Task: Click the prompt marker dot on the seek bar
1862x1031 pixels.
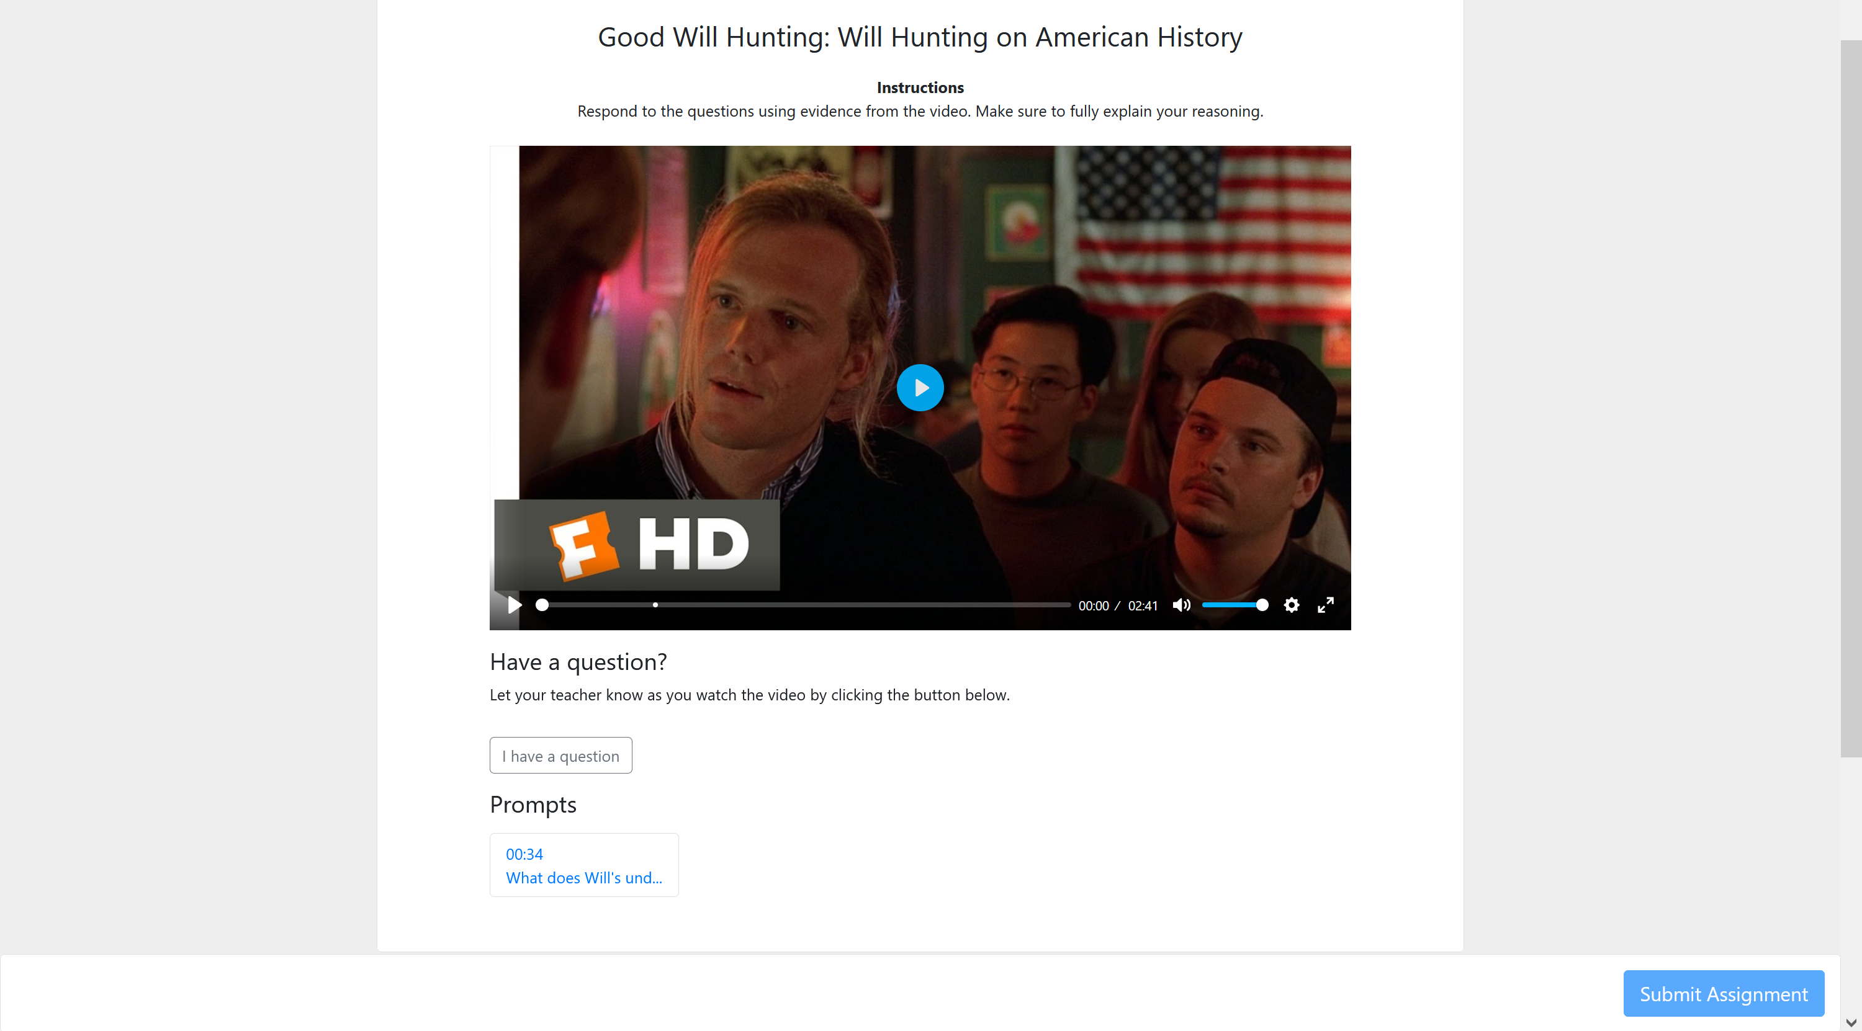Action: [x=655, y=605]
